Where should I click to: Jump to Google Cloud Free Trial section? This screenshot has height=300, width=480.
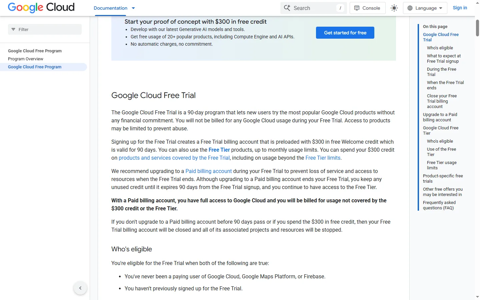coord(441,37)
